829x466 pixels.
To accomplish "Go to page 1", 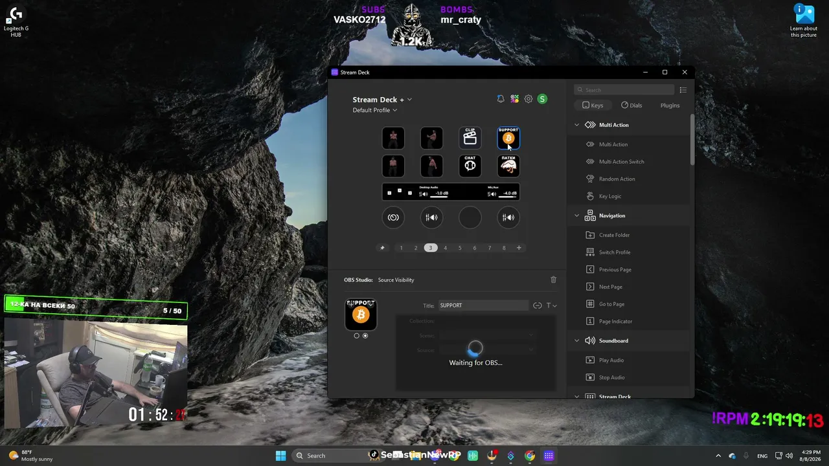I will 401,248.
